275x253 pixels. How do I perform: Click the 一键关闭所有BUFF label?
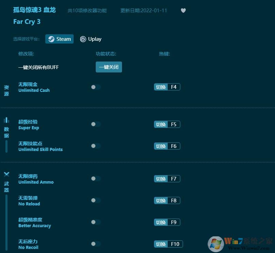click(x=39, y=67)
